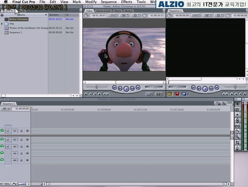Image resolution: width=248 pixels, height=187 pixels.
Task: Click Play In to Out in Viewer
Action: pyautogui.click(x=120, y=89)
